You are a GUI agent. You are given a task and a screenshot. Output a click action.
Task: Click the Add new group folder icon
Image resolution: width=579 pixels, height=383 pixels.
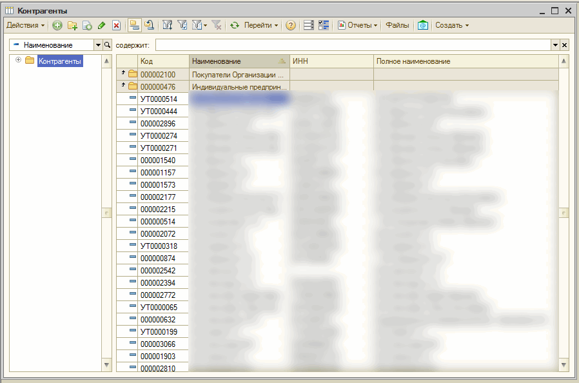pyautogui.click(x=72, y=26)
